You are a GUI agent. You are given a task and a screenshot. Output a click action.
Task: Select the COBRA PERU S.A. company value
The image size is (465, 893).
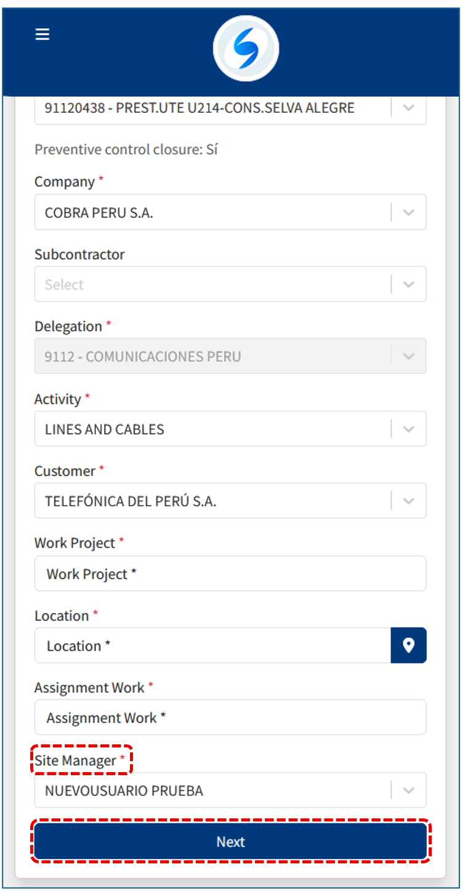[99, 213]
